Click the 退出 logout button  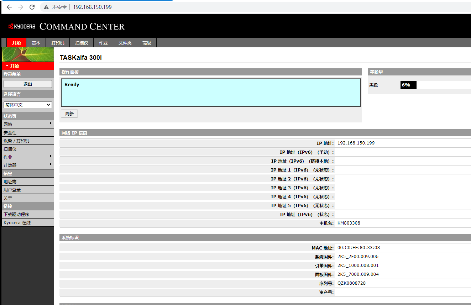[28, 84]
